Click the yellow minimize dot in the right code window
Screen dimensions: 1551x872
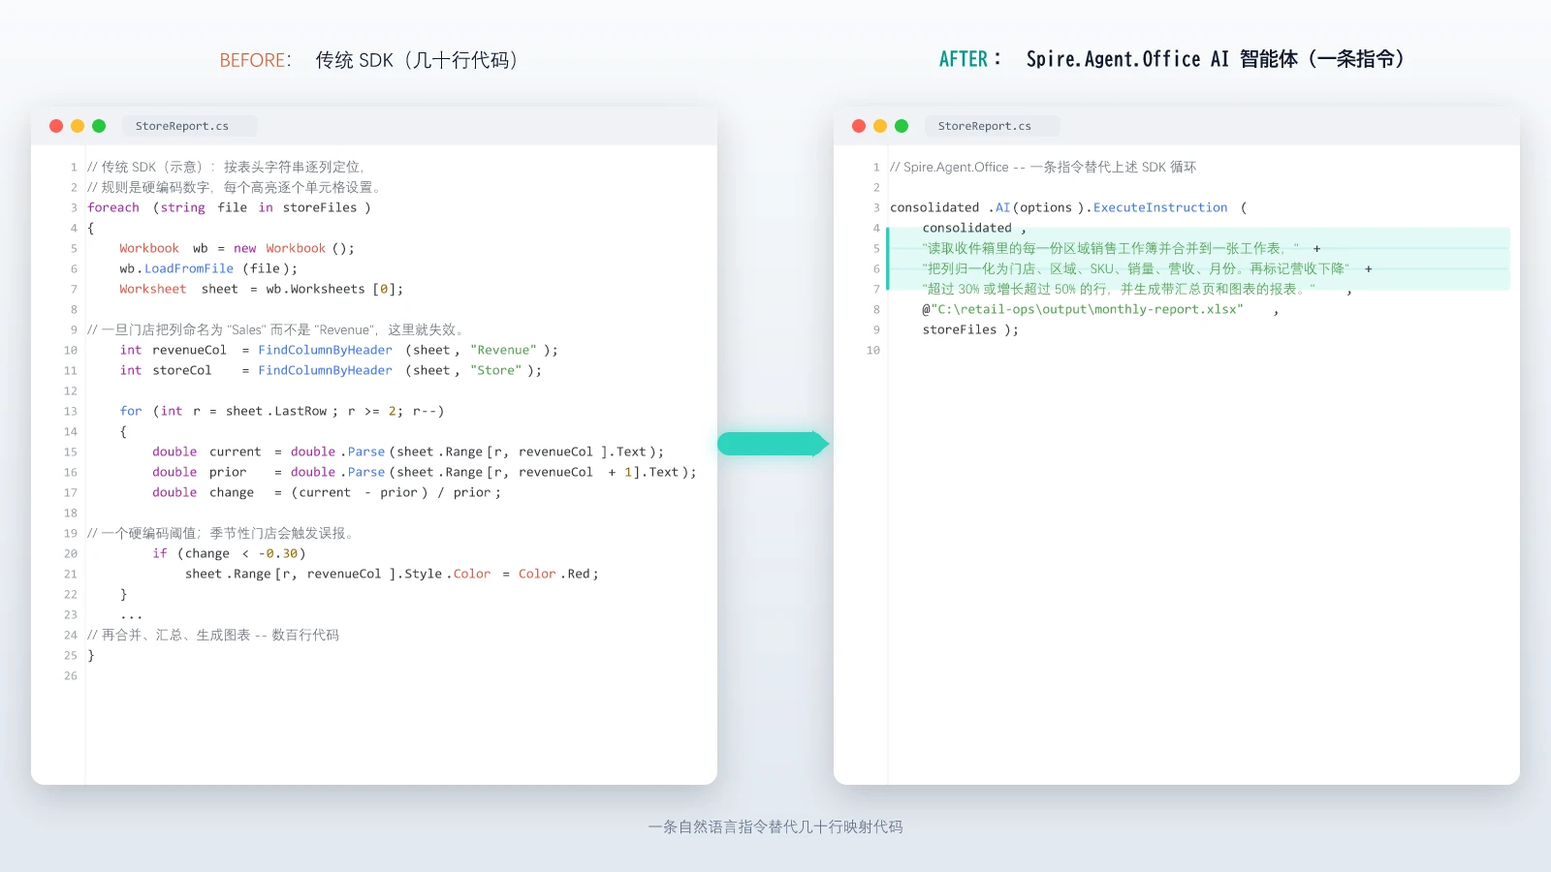pos(880,126)
